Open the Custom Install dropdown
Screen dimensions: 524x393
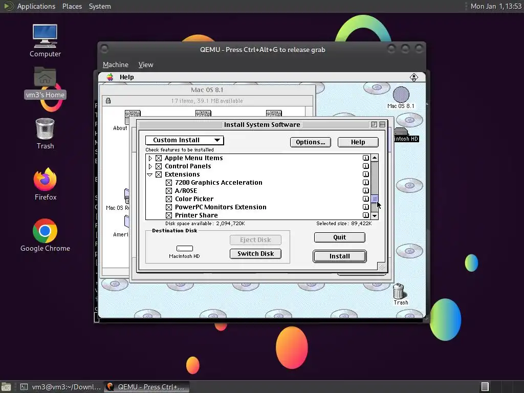pos(184,140)
